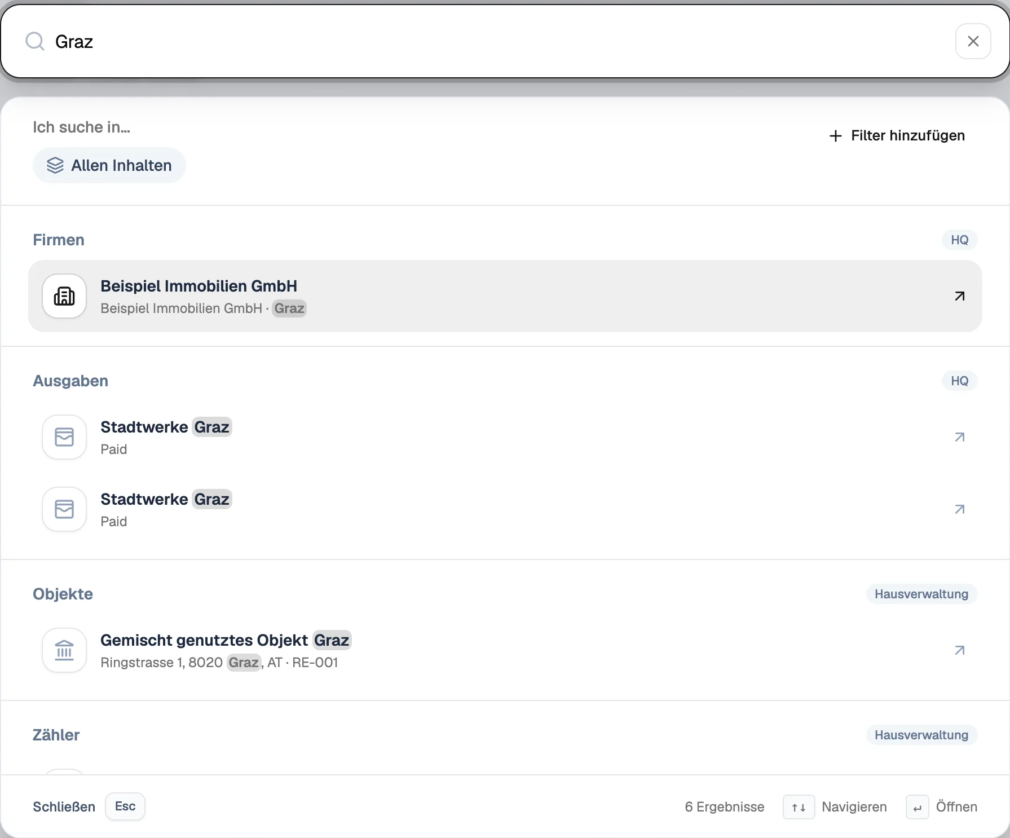The width and height of the screenshot is (1010, 838).
Task: Click the arrow on the second Stadtwerke Graz row
Action: click(959, 509)
